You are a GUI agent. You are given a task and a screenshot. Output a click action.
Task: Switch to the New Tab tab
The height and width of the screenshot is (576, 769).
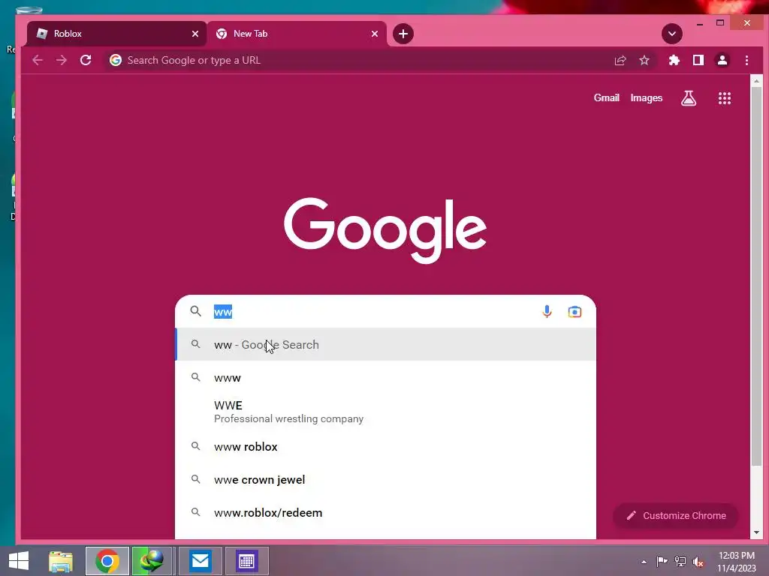tap(297, 34)
